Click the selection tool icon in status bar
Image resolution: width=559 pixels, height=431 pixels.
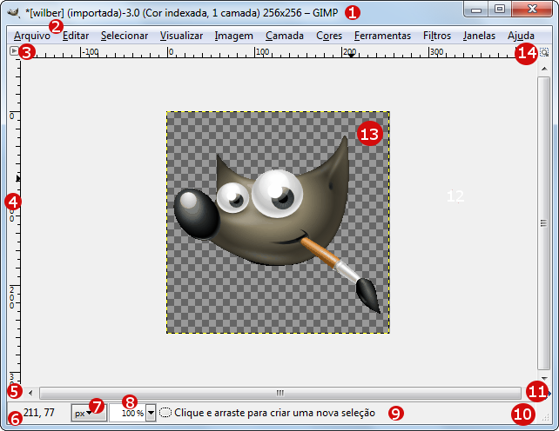(165, 413)
